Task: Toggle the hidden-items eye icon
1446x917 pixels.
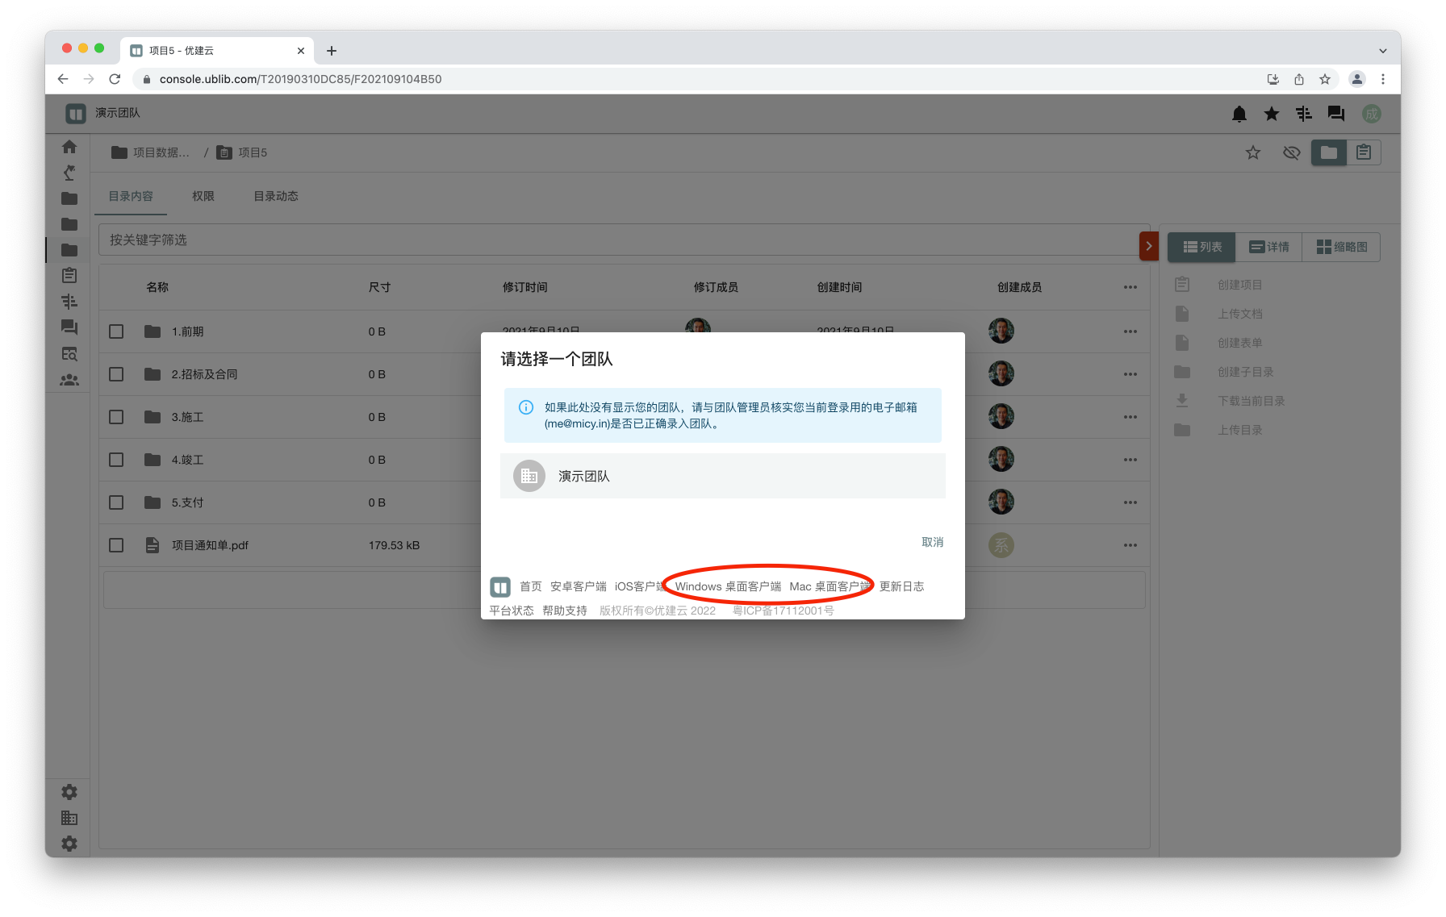Action: [1291, 152]
